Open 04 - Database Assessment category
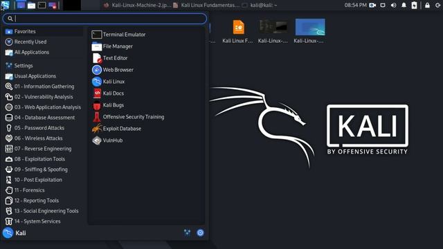 click(44, 118)
